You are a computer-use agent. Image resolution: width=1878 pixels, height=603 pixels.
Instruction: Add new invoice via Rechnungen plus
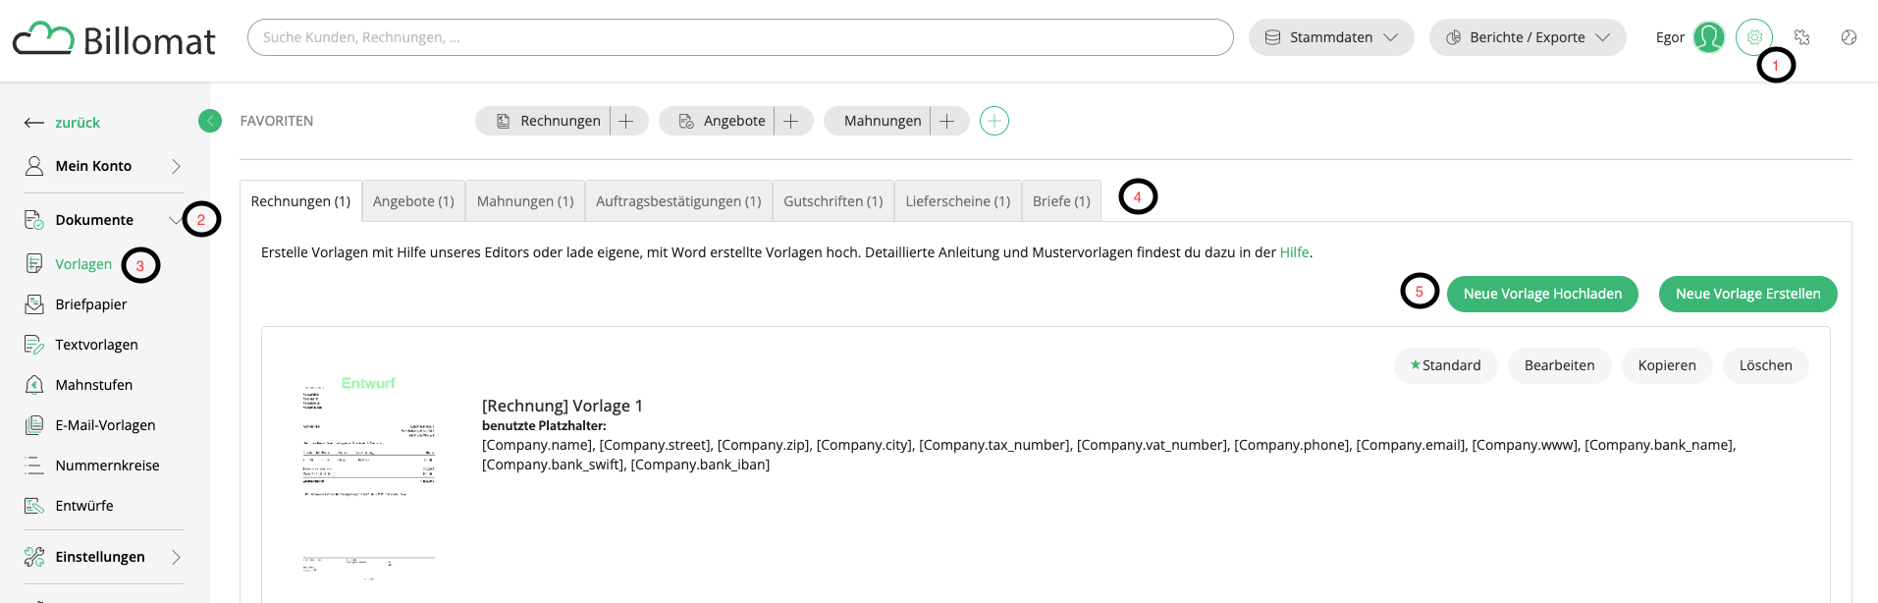pyautogui.click(x=626, y=121)
